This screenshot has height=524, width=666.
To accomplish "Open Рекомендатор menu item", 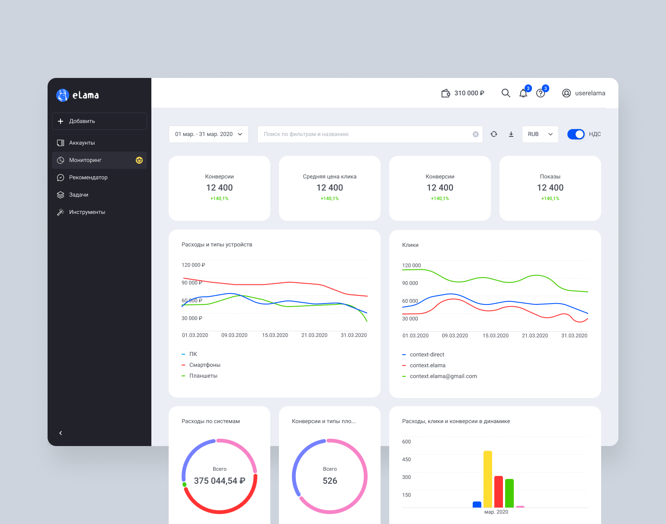I will (x=88, y=178).
